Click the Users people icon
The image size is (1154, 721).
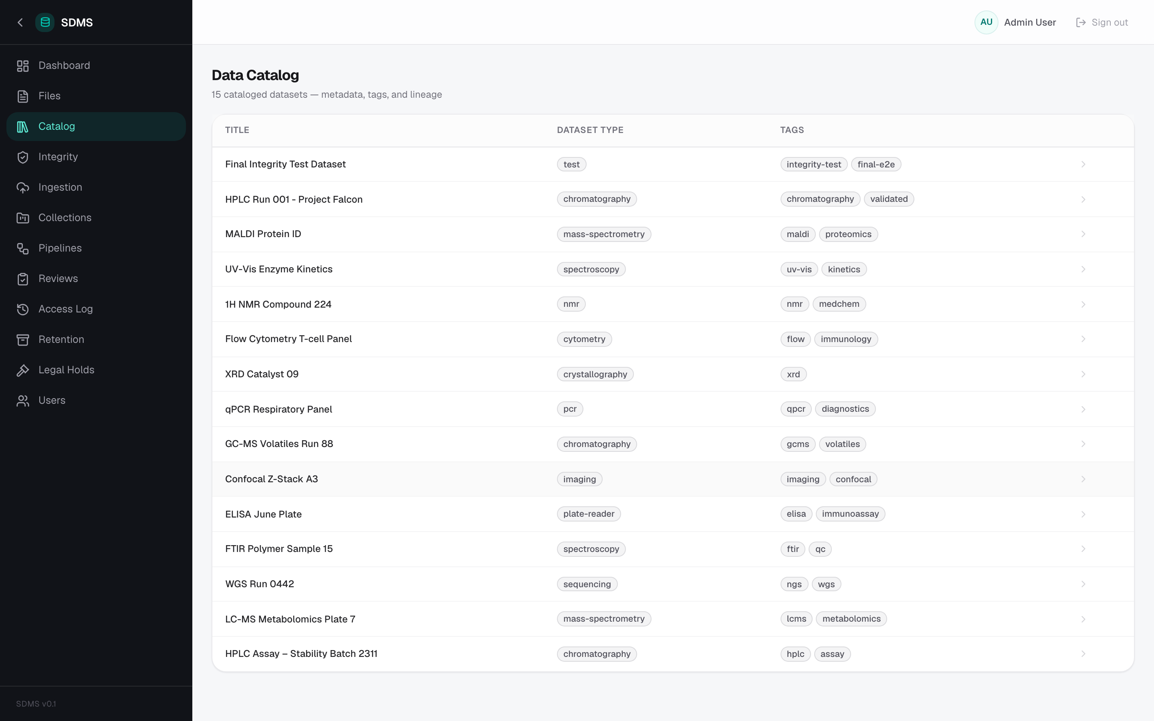click(x=23, y=401)
